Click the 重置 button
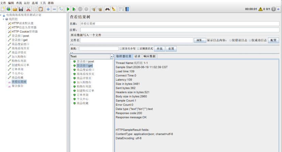Viewport: 282px width, 152px height. (171, 49)
